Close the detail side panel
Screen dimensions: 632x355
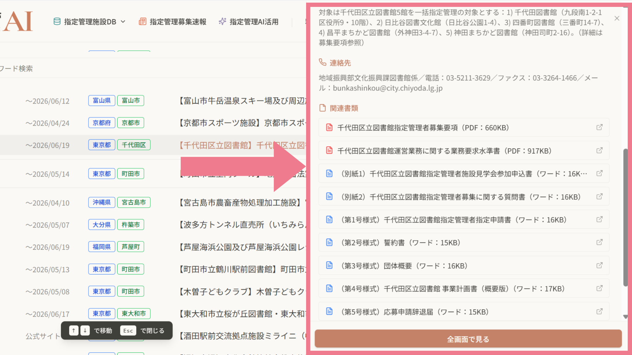coord(617,18)
